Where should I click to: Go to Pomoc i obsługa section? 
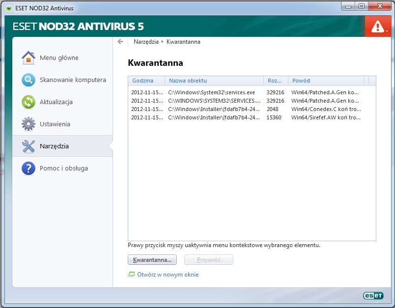[64, 168]
